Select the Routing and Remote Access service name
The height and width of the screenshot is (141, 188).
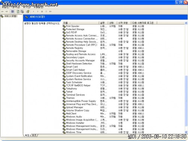(81, 54)
